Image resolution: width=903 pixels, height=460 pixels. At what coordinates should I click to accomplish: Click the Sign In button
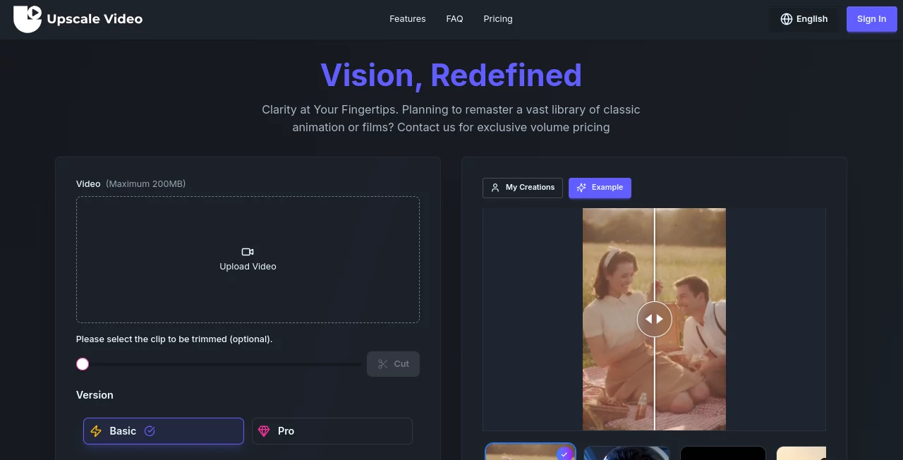point(871,19)
